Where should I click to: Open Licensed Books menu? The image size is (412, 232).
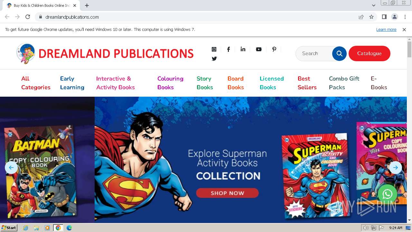[x=272, y=83]
